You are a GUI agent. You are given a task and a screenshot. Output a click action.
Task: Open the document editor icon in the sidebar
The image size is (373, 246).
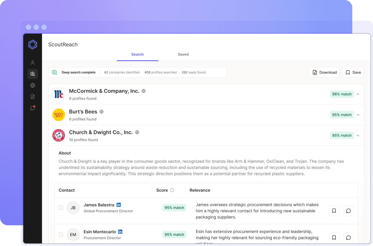[32, 96]
